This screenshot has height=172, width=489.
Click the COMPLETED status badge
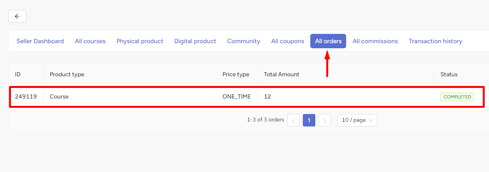click(x=457, y=97)
